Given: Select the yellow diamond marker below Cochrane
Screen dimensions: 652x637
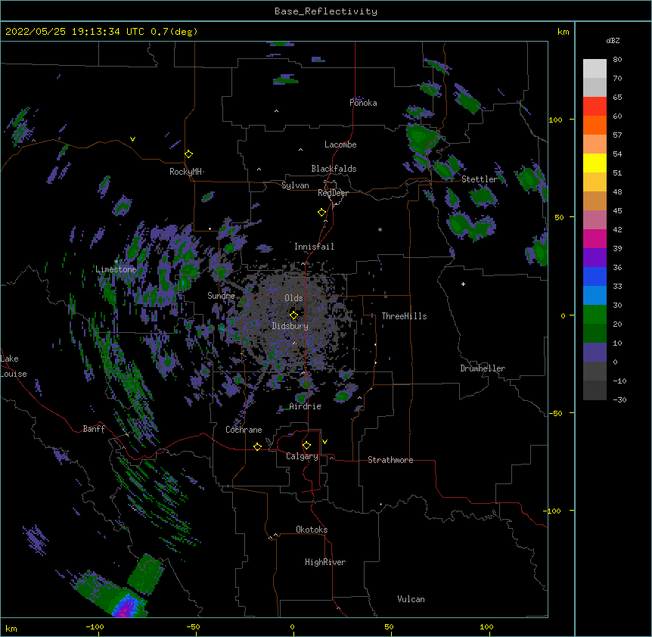Looking at the screenshot, I should pyautogui.click(x=257, y=446).
